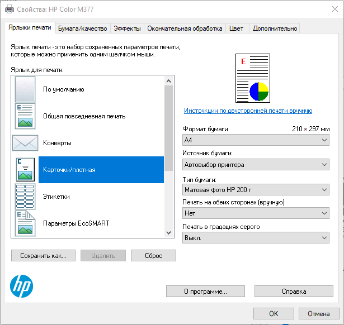Open the Формат бумаги A4 dropdown

pos(256,140)
